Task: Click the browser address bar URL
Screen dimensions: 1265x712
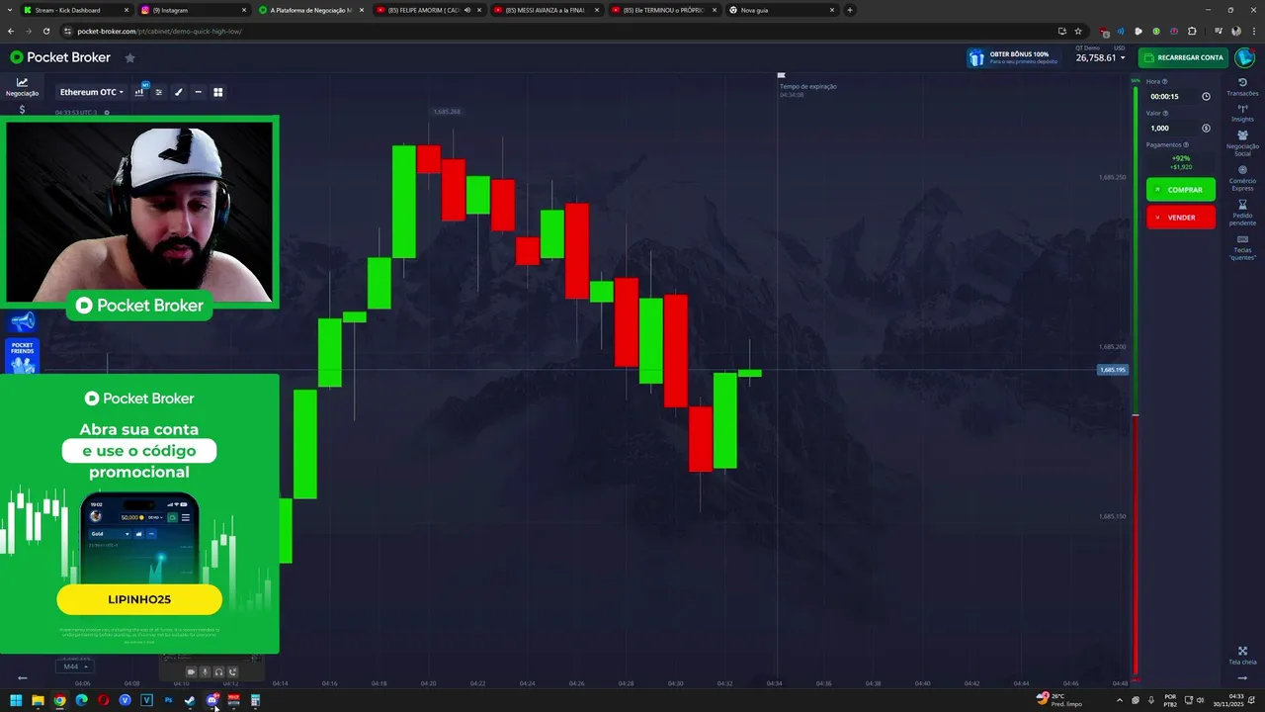Action: (x=159, y=31)
